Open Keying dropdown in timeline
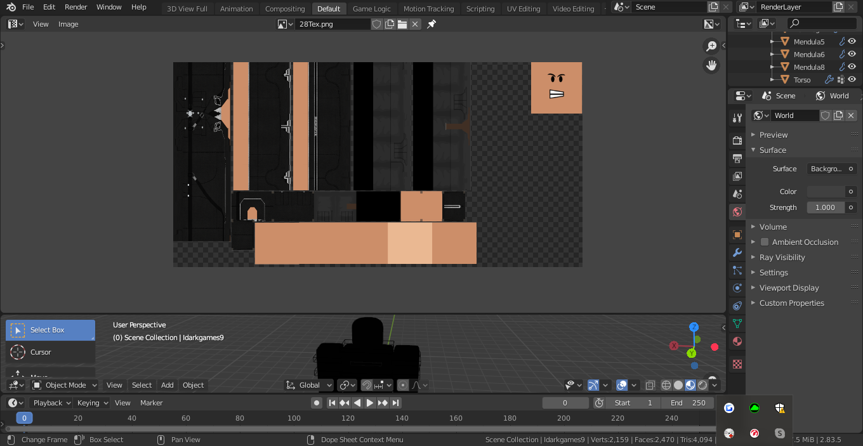This screenshot has width=863, height=446. [93, 403]
